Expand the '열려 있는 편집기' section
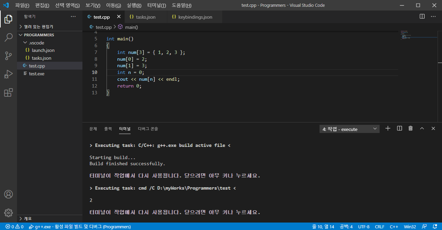The width and height of the screenshot is (442, 230). (x=50, y=26)
